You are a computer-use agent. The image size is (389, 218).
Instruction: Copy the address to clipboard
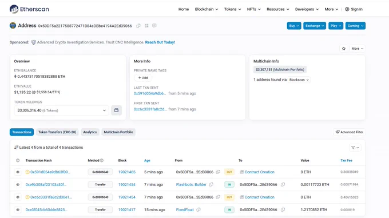[138, 26]
